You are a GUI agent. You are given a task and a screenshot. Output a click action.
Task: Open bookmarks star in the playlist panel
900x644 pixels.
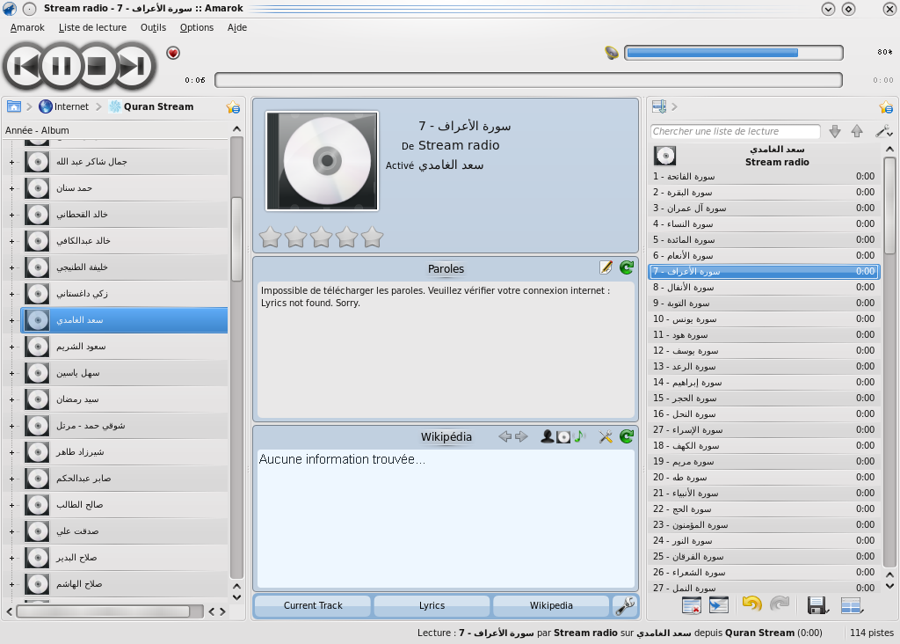tap(886, 106)
